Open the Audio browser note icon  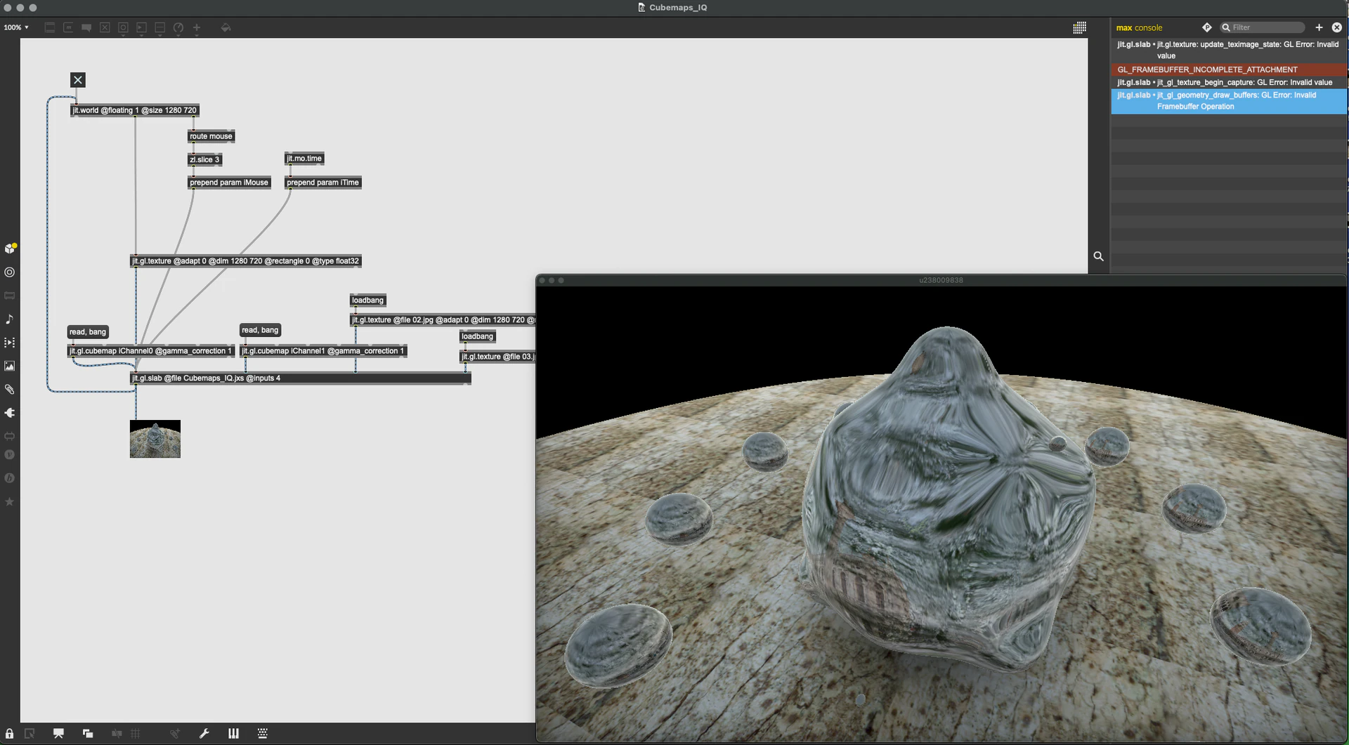click(x=10, y=319)
